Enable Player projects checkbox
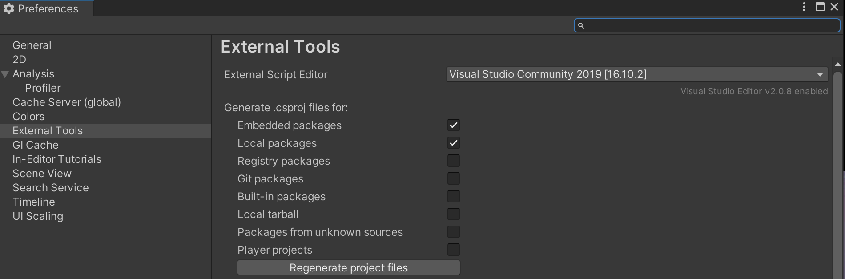The image size is (845, 279). coord(454,250)
